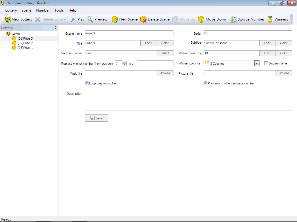
Task: Click into the Scene name field
Action: (x=129, y=33)
